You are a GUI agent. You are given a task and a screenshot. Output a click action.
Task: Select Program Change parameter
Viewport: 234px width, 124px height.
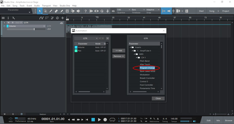(147, 68)
